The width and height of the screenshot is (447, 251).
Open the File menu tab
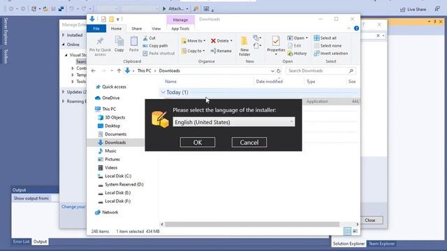click(x=96, y=29)
